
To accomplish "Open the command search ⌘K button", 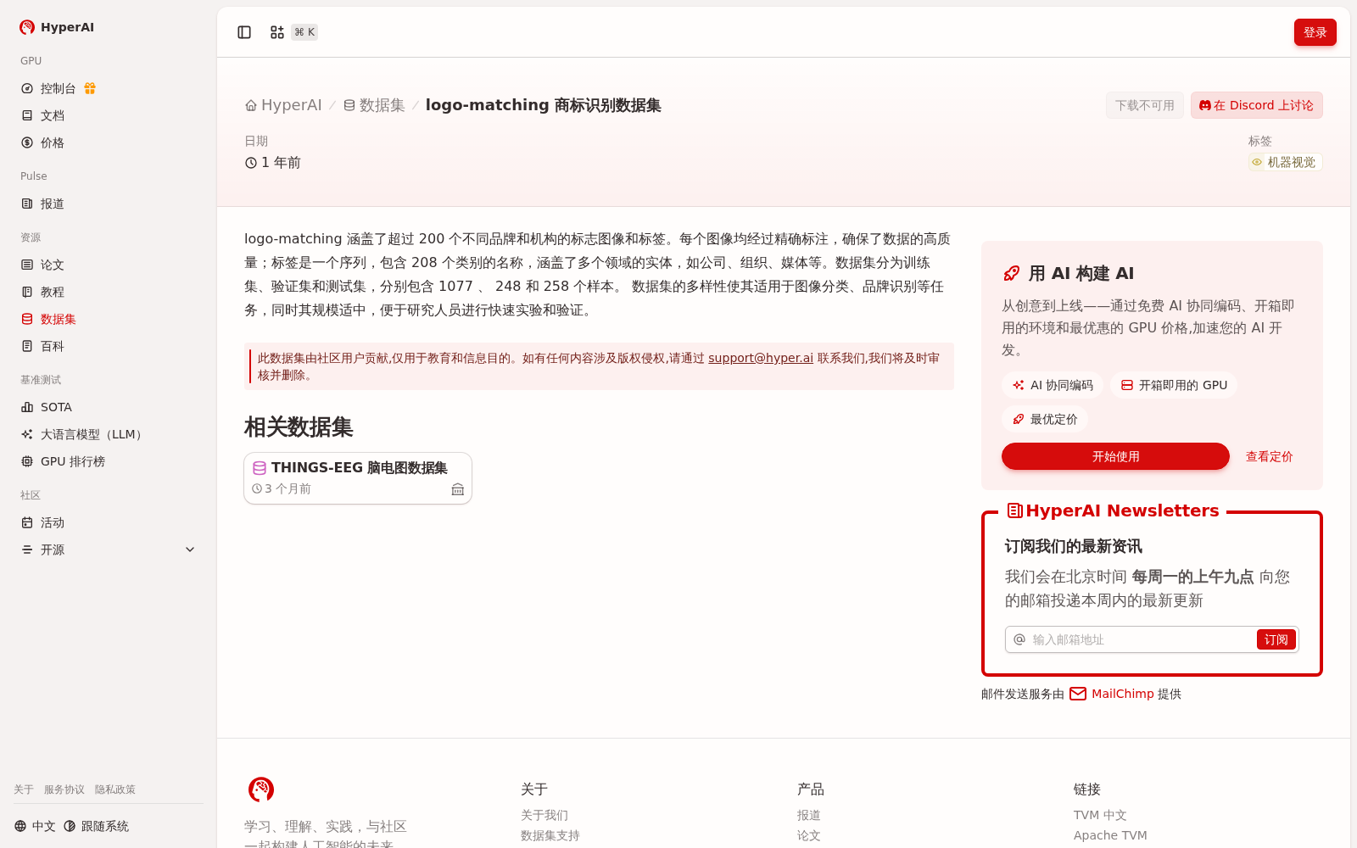I will [293, 32].
